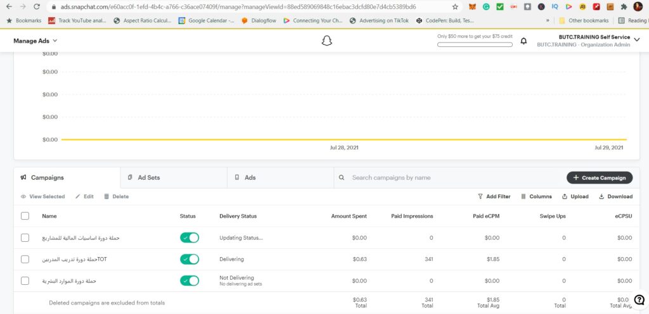Image resolution: width=649 pixels, height=314 pixels.
Task: Expand the hidden bookmarks overflow chevron
Action: click(x=548, y=20)
